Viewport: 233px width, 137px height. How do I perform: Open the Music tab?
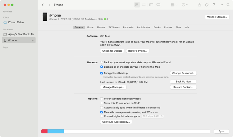pos(90,27)
